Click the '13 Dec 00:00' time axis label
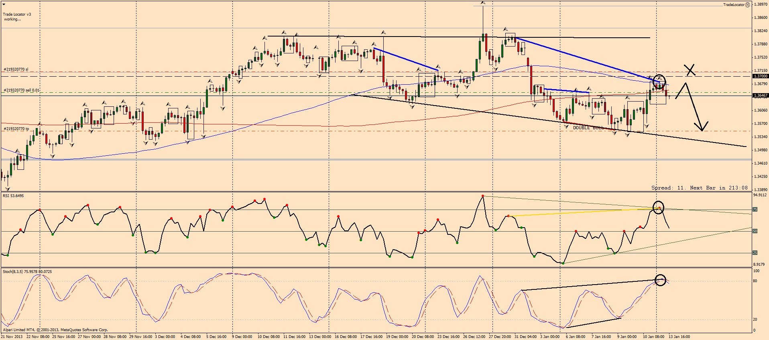 click(x=321, y=337)
